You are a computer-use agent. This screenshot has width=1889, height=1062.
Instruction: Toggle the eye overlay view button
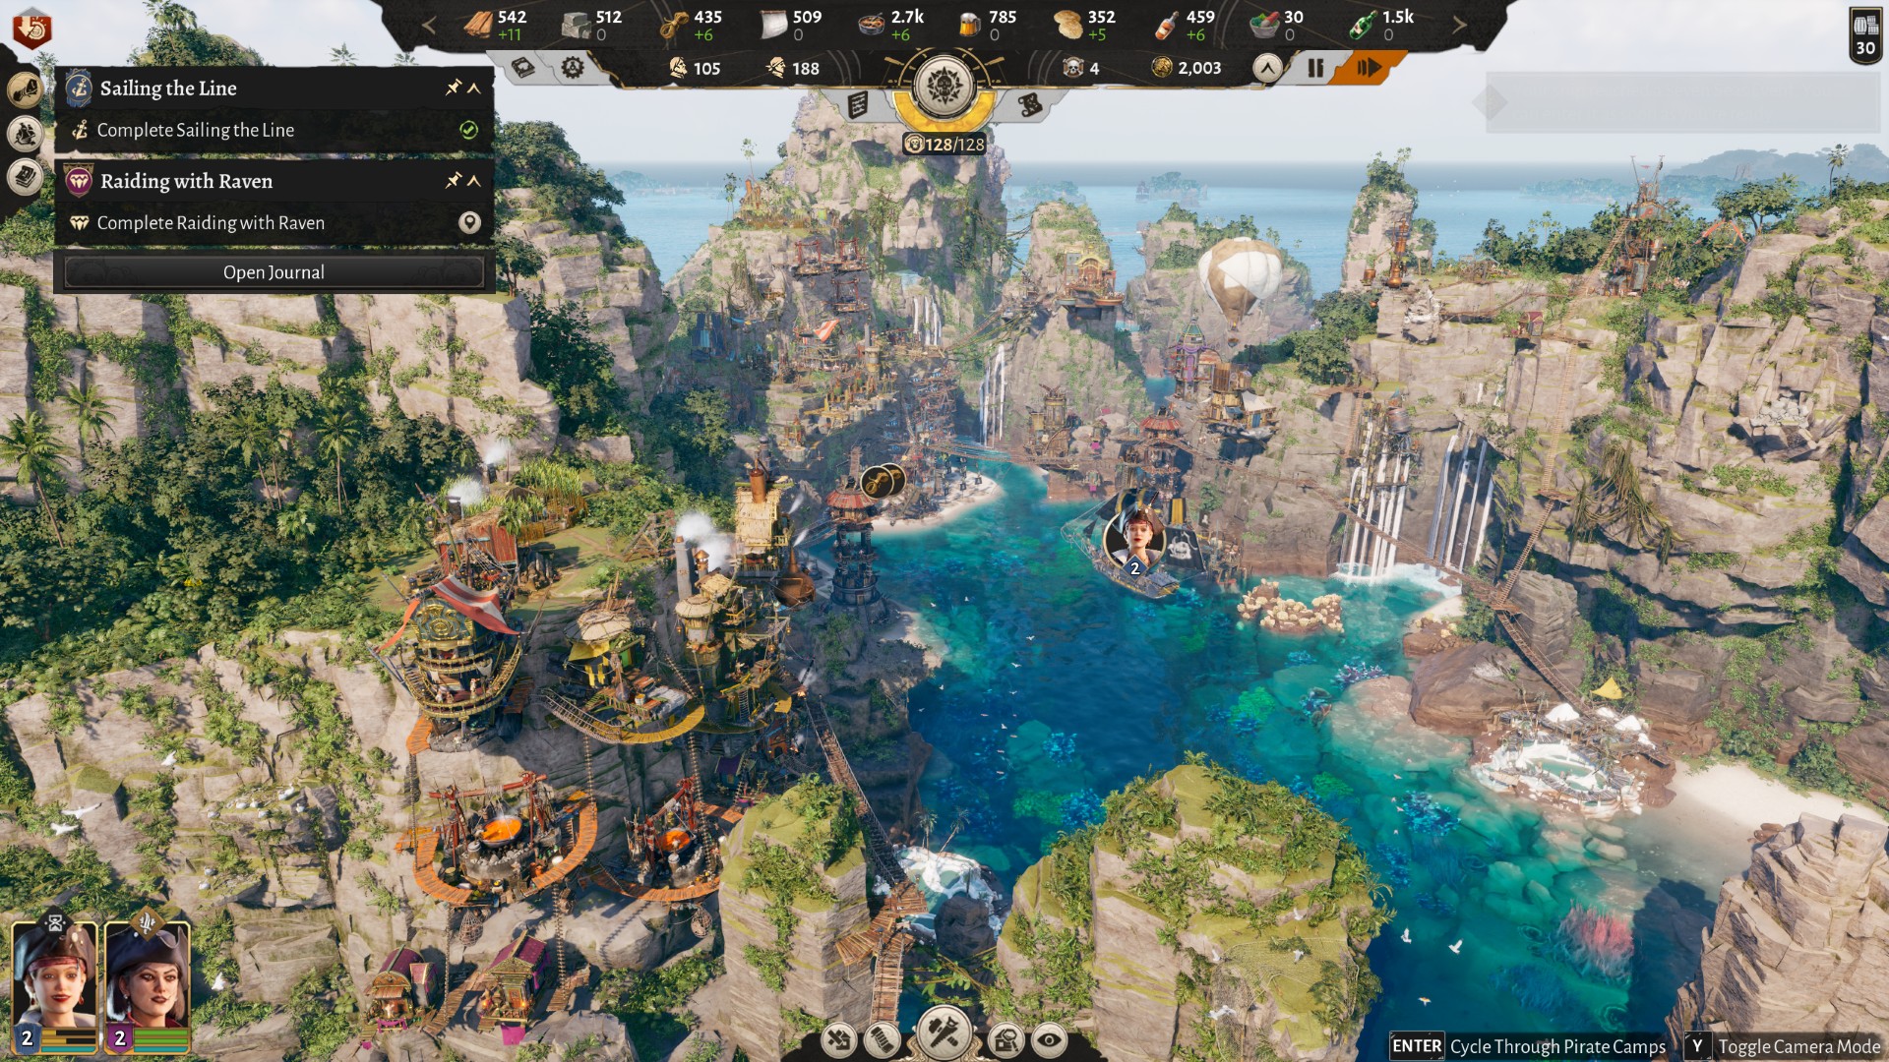click(x=1050, y=1040)
